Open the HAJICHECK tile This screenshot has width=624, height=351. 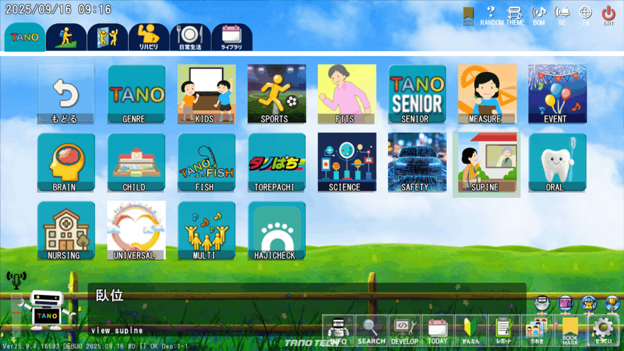[277, 230]
